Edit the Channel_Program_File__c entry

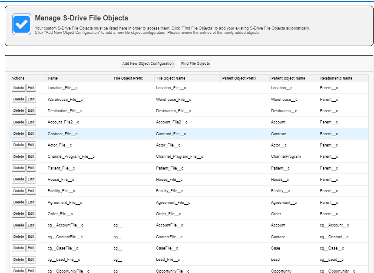click(x=31, y=156)
